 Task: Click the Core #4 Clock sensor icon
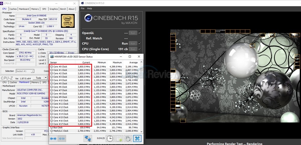click(x=51, y=80)
